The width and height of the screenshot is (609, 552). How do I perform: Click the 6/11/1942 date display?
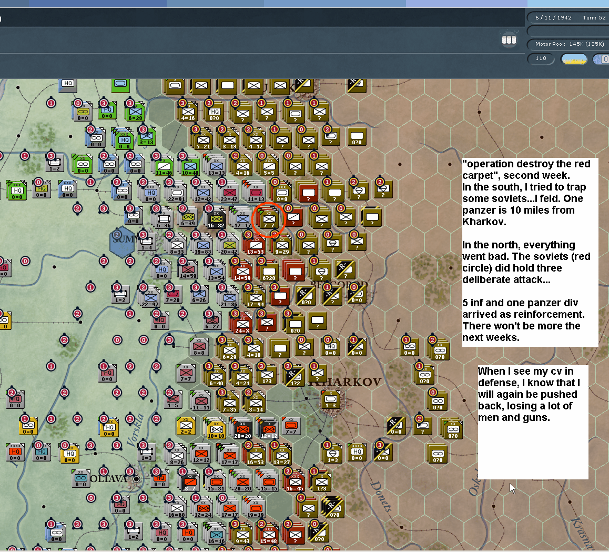553,18
